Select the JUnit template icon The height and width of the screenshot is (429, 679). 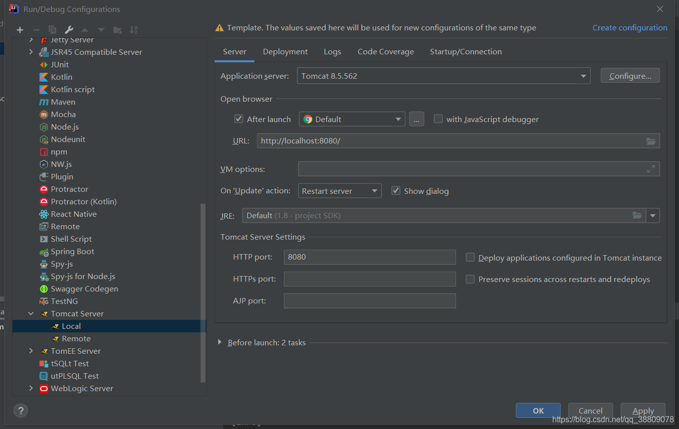tap(43, 64)
